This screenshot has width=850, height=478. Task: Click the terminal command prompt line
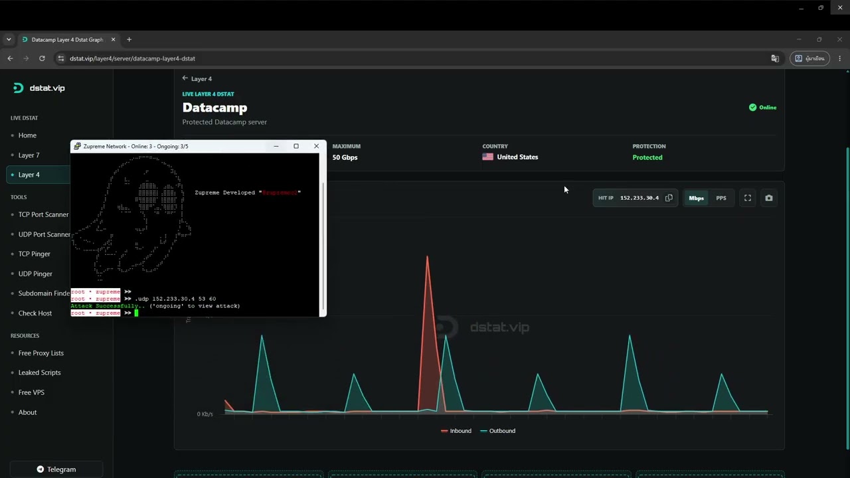pyautogui.click(x=196, y=313)
